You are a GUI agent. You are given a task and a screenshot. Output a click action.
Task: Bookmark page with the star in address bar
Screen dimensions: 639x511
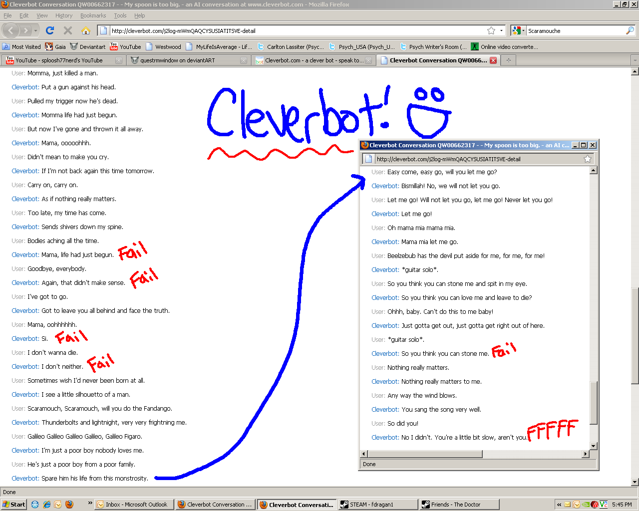click(491, 30)
